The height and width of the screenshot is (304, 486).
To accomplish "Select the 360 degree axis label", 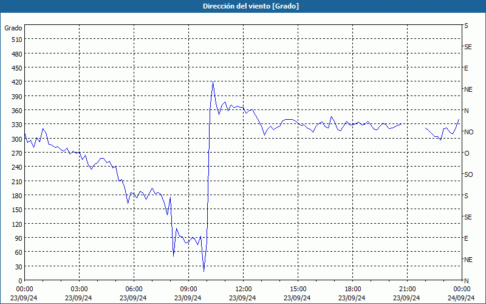I will coord(17,111).
